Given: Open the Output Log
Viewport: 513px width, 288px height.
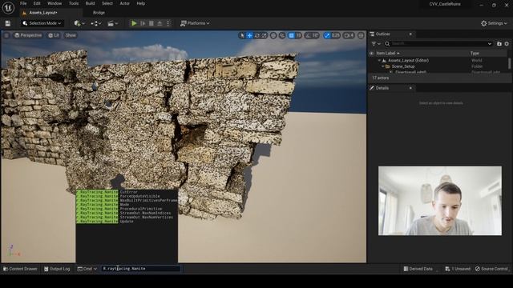Looking at the screenshot, I should point(57,269).
